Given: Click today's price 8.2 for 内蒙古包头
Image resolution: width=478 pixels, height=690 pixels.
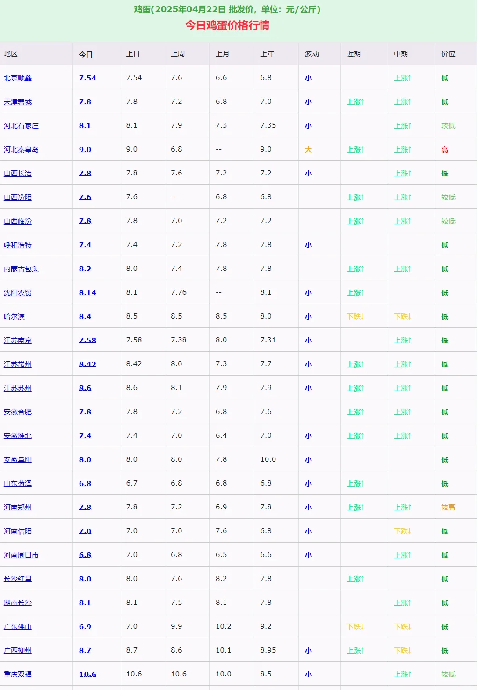Looking at the screenshot, I should point(85,269).
